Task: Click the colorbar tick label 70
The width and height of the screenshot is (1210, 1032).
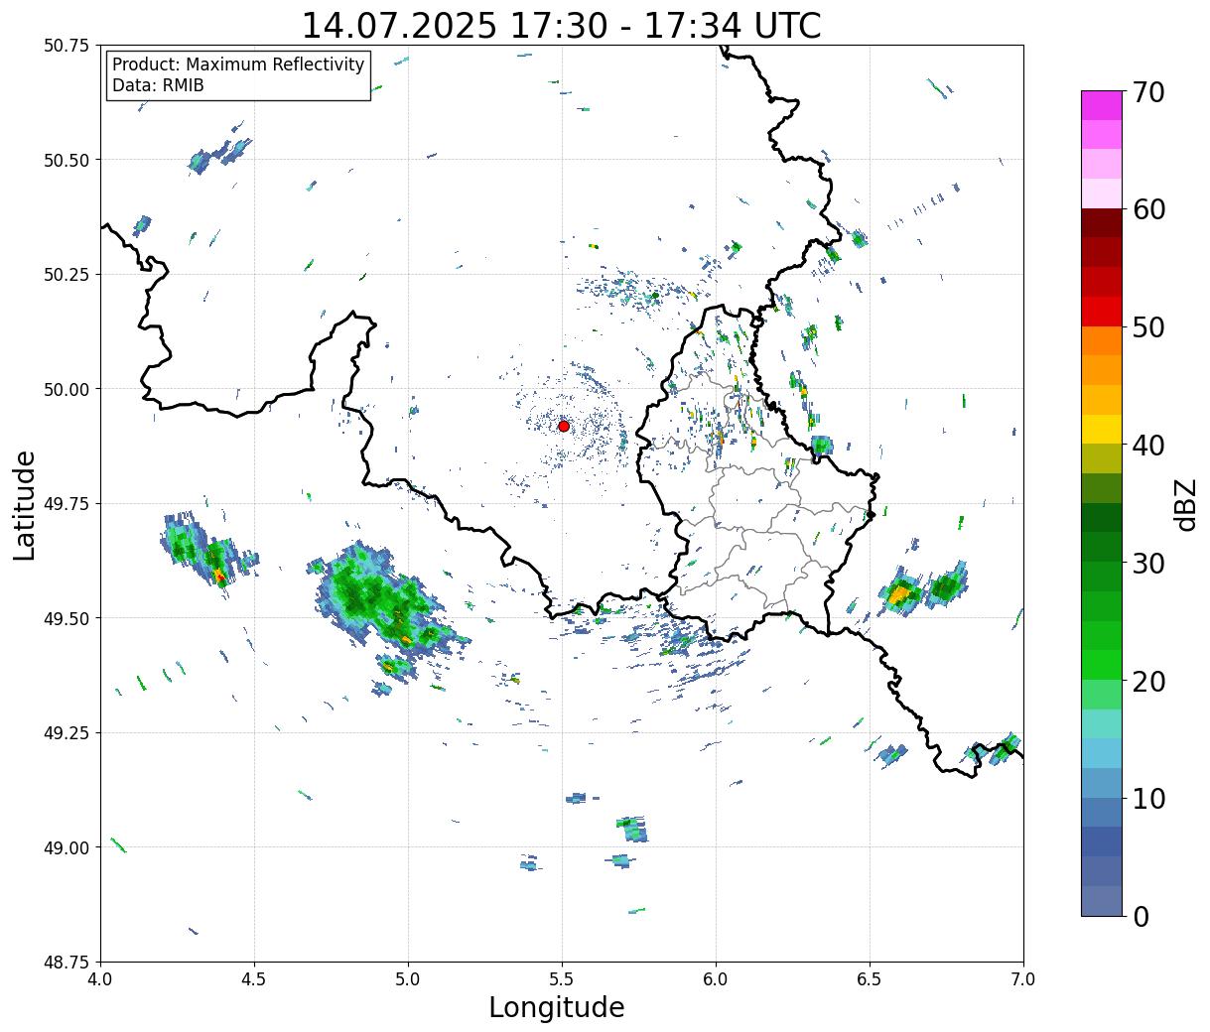Action: click(x=1148, y=92)
